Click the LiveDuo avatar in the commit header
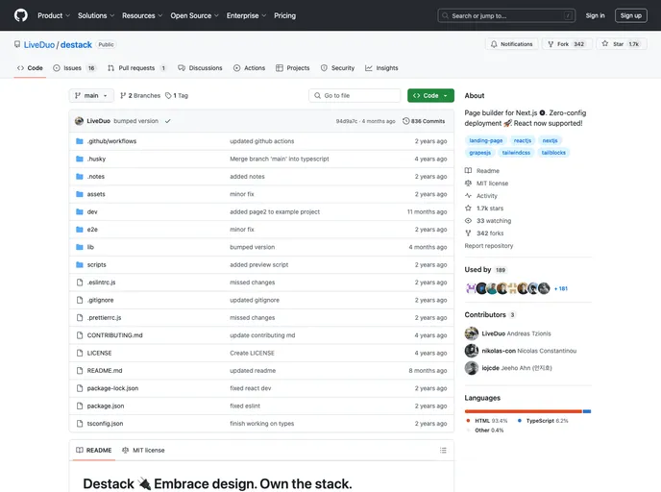This screenshot has width=661, height=492. coord(79,121)
